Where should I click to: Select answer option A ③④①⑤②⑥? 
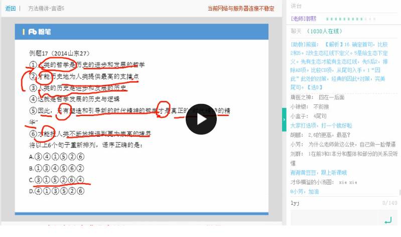[x=57, y=157]
